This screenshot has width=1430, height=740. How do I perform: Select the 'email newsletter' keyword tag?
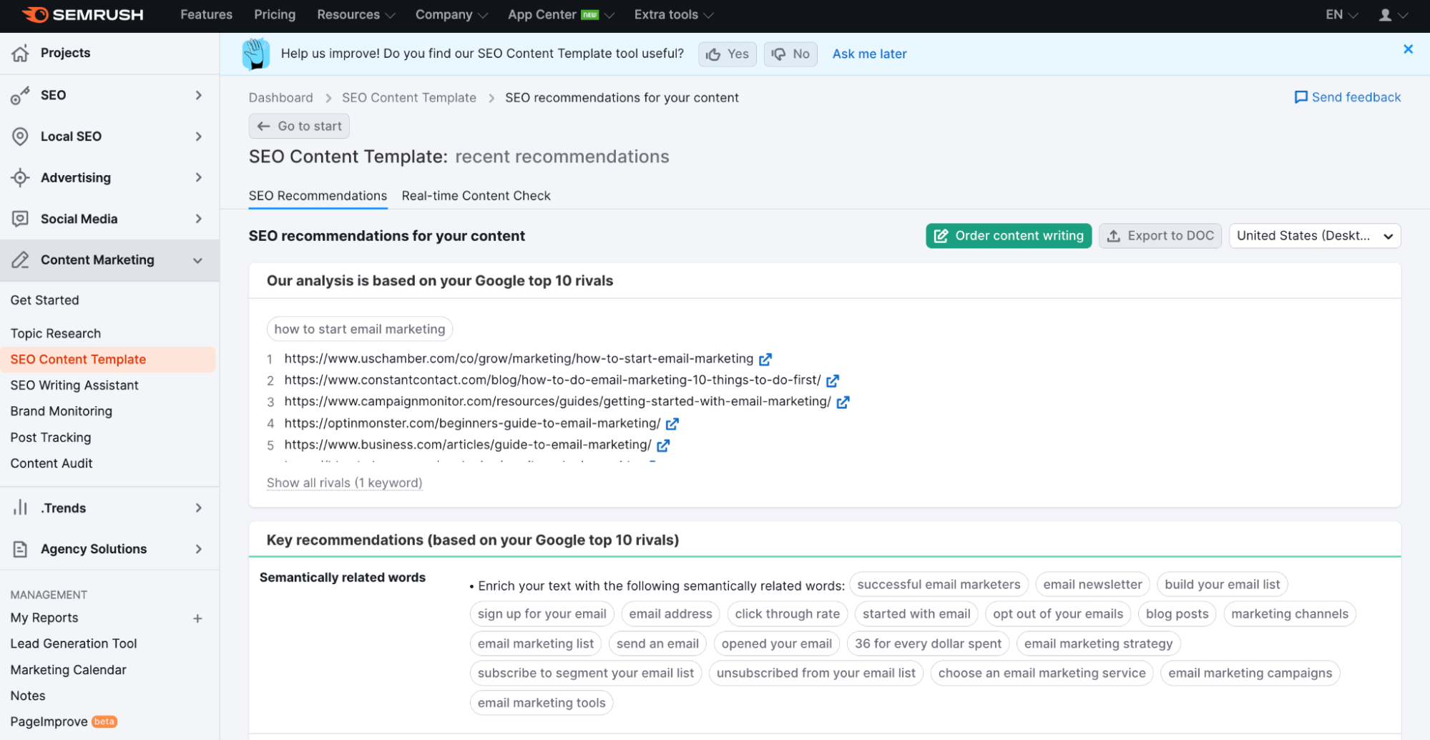(x=1092, y=585)
